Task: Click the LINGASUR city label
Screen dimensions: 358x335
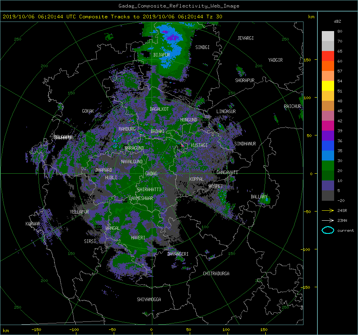Action: [226, 112]
